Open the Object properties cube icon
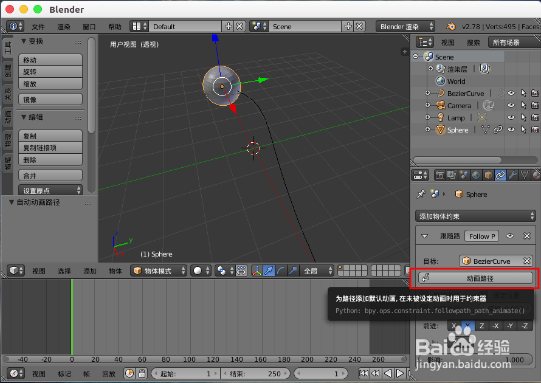The image size is (541, 383). tap(488, 175)
